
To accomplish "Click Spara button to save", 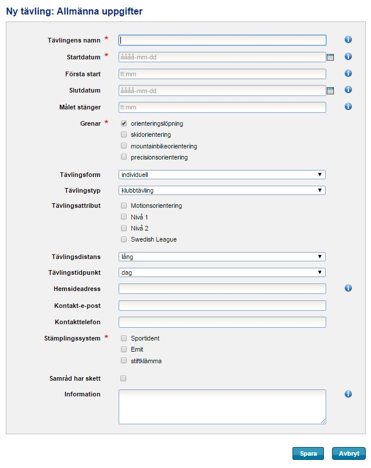I will [x=308, y=453].
